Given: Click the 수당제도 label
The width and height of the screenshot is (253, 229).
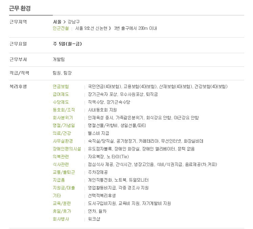Looking at the screenshot, I should tap(61, 102).
